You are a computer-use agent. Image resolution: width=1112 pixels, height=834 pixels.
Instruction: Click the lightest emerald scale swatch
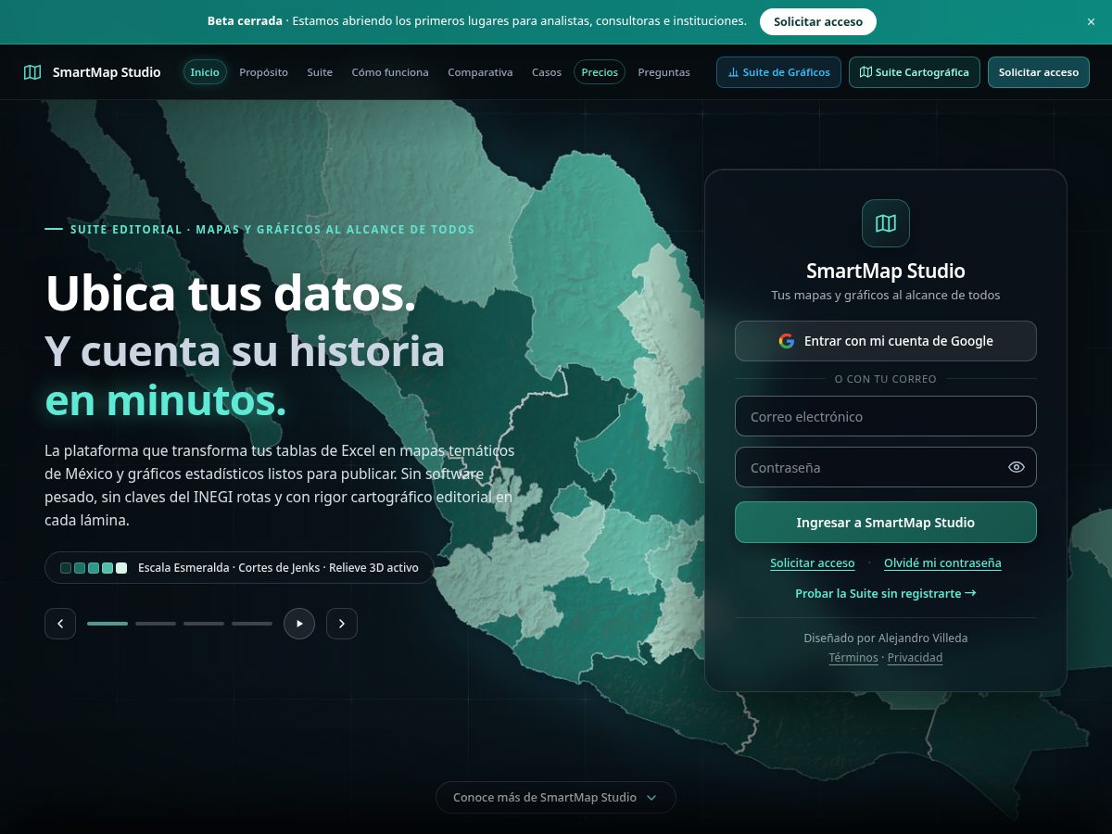click(121, 568)
